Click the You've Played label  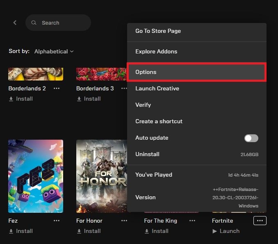point(154,175)
